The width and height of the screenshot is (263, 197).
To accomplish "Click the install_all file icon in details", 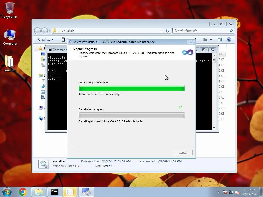I will pyautogui.click(x=43, y=164).
